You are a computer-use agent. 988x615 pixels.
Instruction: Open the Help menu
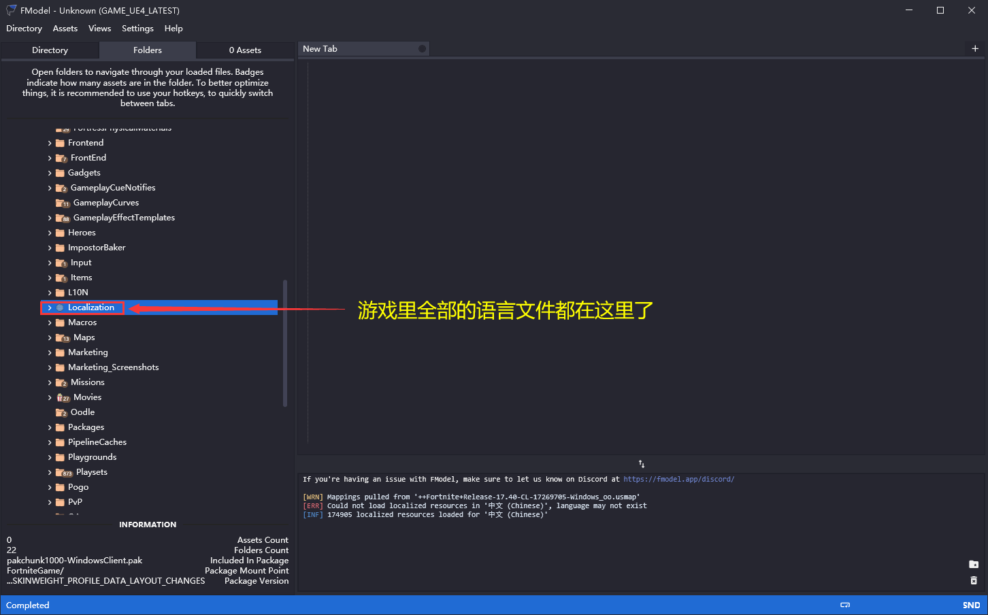point(174,29)
